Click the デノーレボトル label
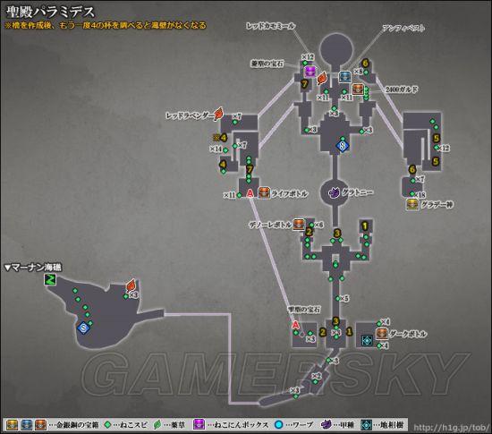The height and width of the screenshot is (434, 492). coord(270,225)
